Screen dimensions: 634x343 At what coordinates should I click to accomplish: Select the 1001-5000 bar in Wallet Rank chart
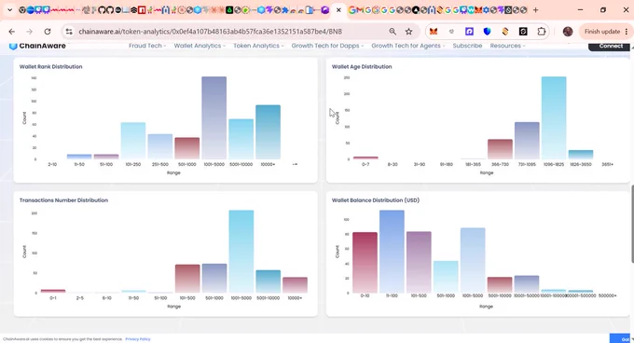(214, 117)
